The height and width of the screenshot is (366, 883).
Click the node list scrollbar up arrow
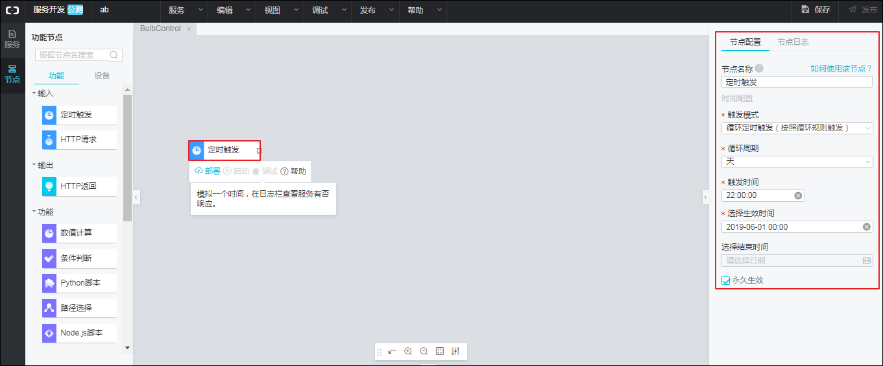tap(127, 90)
